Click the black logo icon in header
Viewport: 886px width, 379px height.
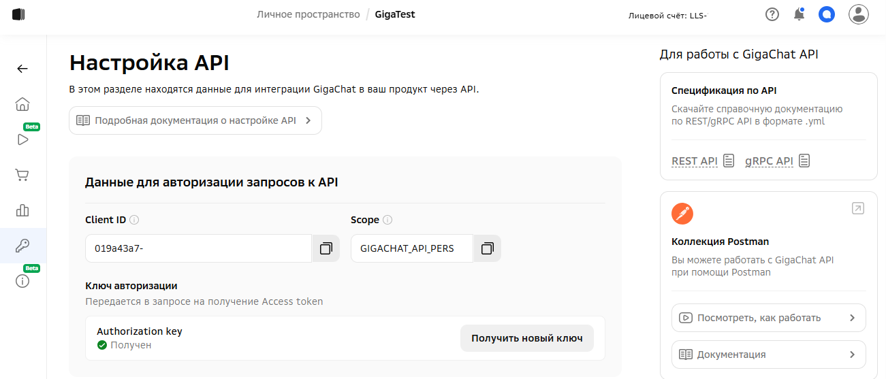point(18,14)
